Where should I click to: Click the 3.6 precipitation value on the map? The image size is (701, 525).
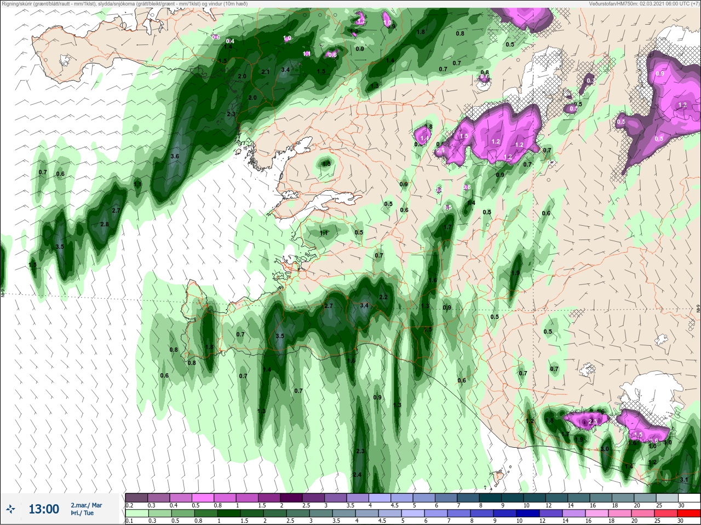click(x=175, y=156)
